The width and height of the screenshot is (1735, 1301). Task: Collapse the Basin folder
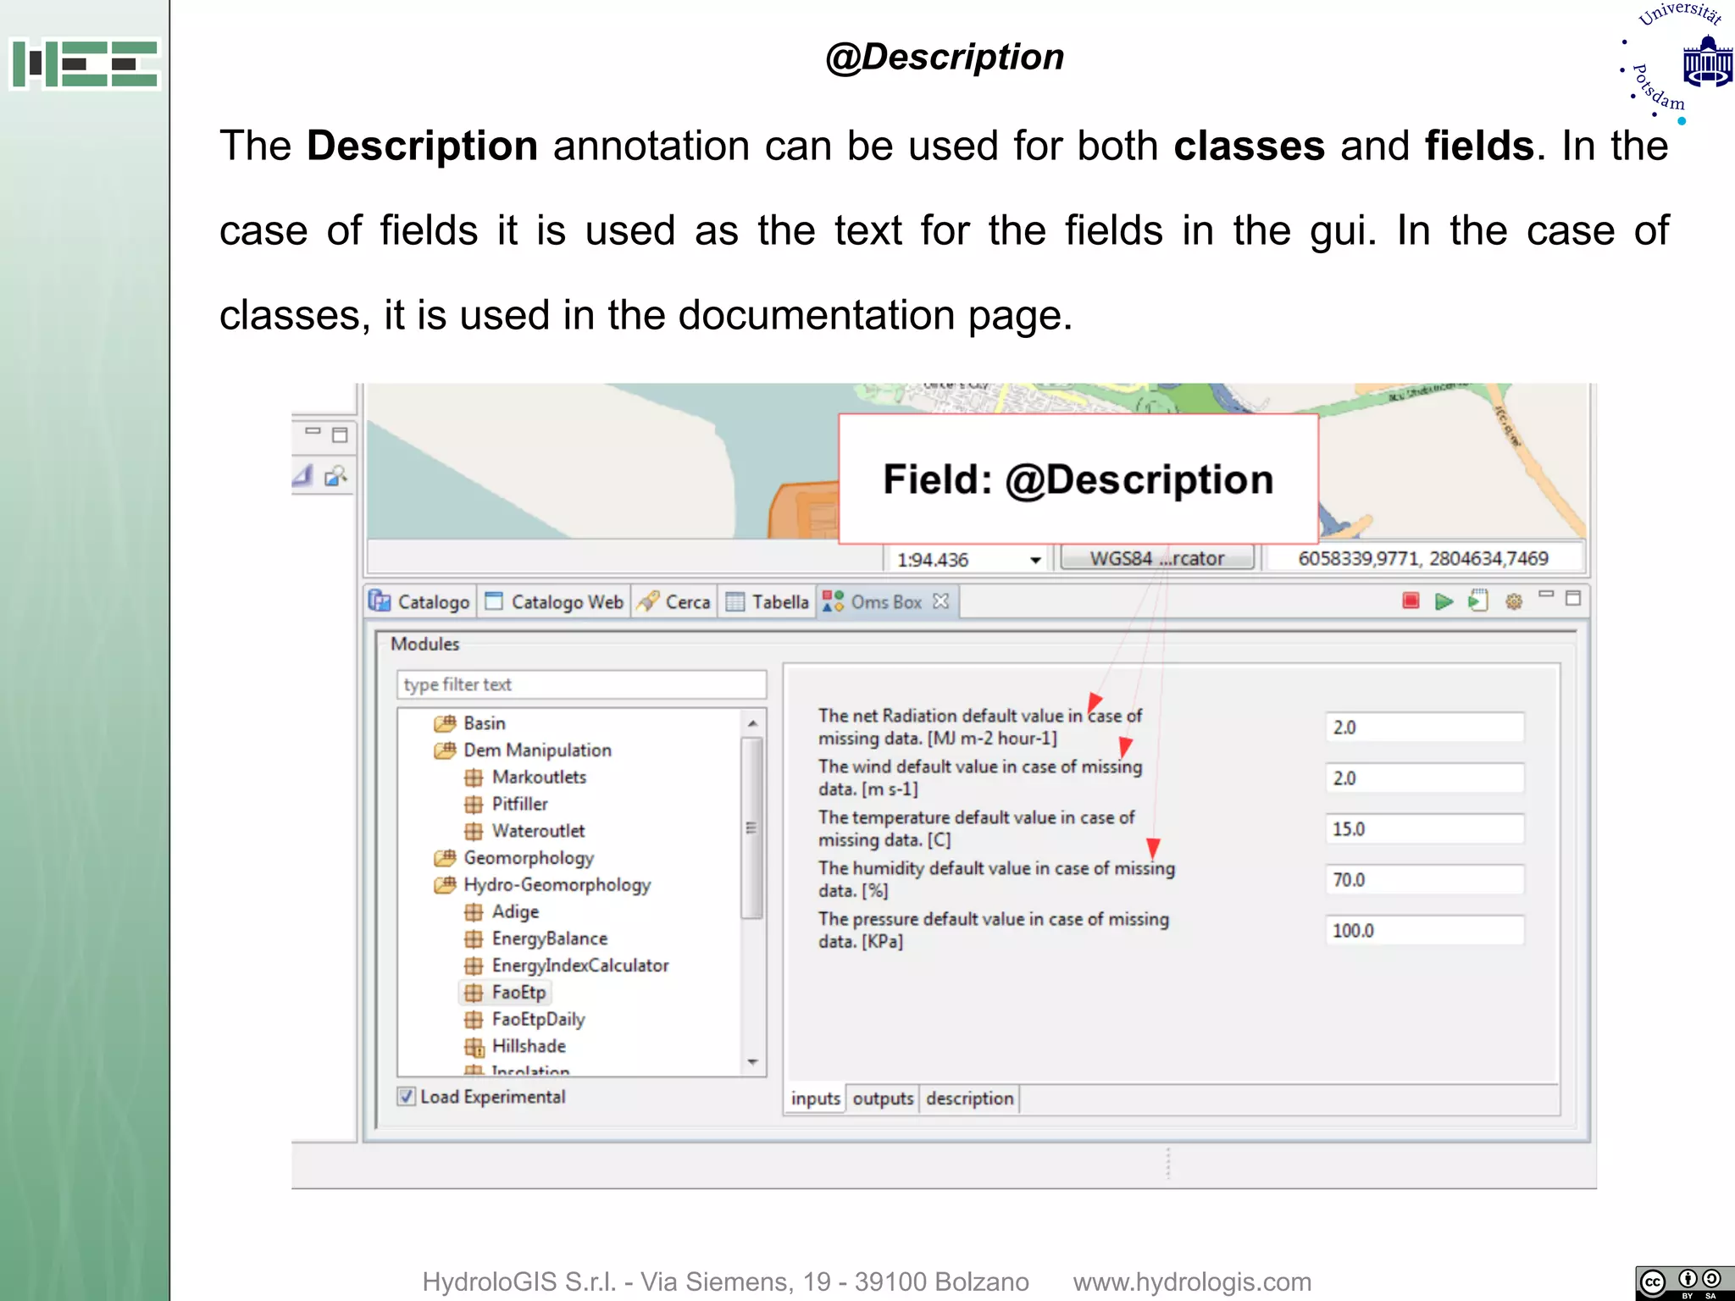(x=445, y=723)
